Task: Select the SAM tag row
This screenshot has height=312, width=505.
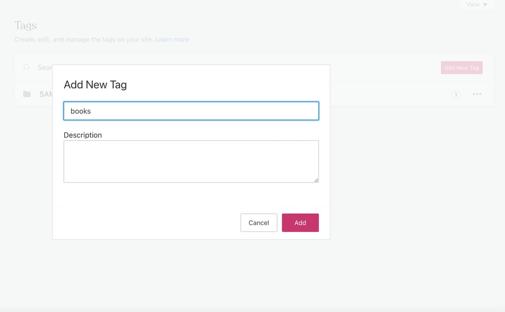Action: [47, 94]
